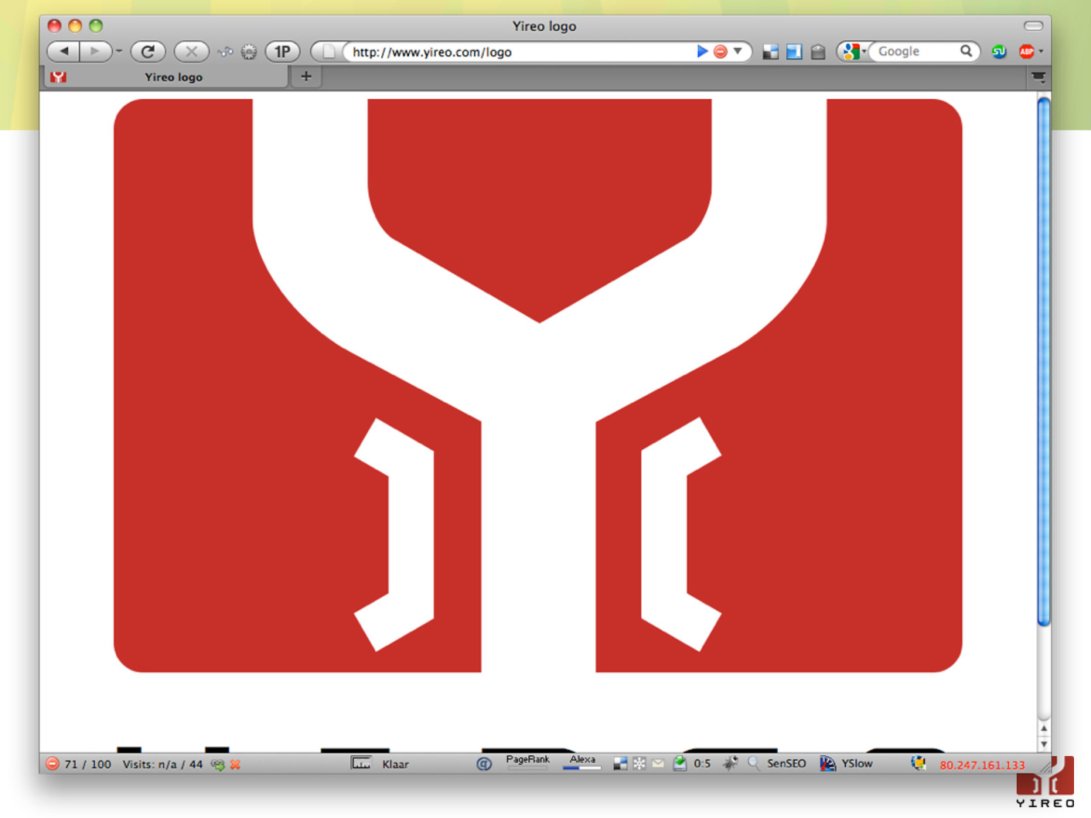Click the loading activity indicator icon
Viewport: 1091px width, 818px height.
click(225, 52)
